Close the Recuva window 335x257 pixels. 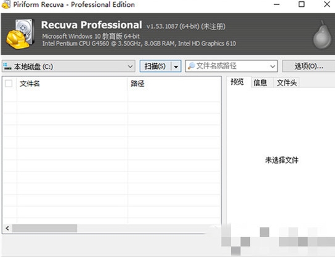[327, 4]
